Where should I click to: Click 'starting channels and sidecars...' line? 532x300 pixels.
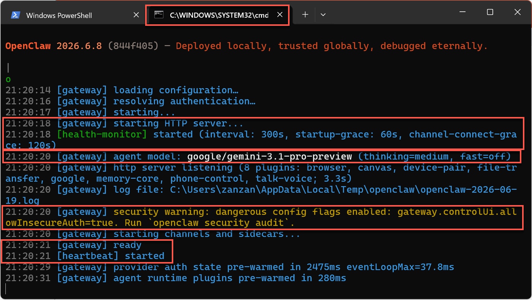pos(153,234)
